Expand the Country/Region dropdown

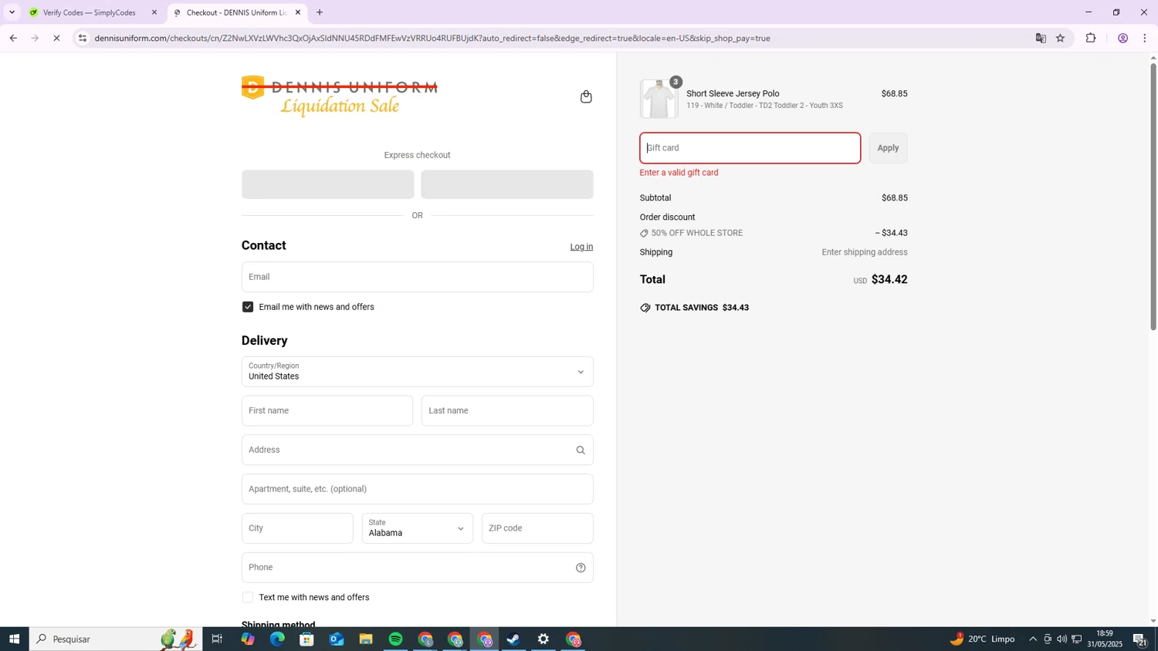[418, 372]
